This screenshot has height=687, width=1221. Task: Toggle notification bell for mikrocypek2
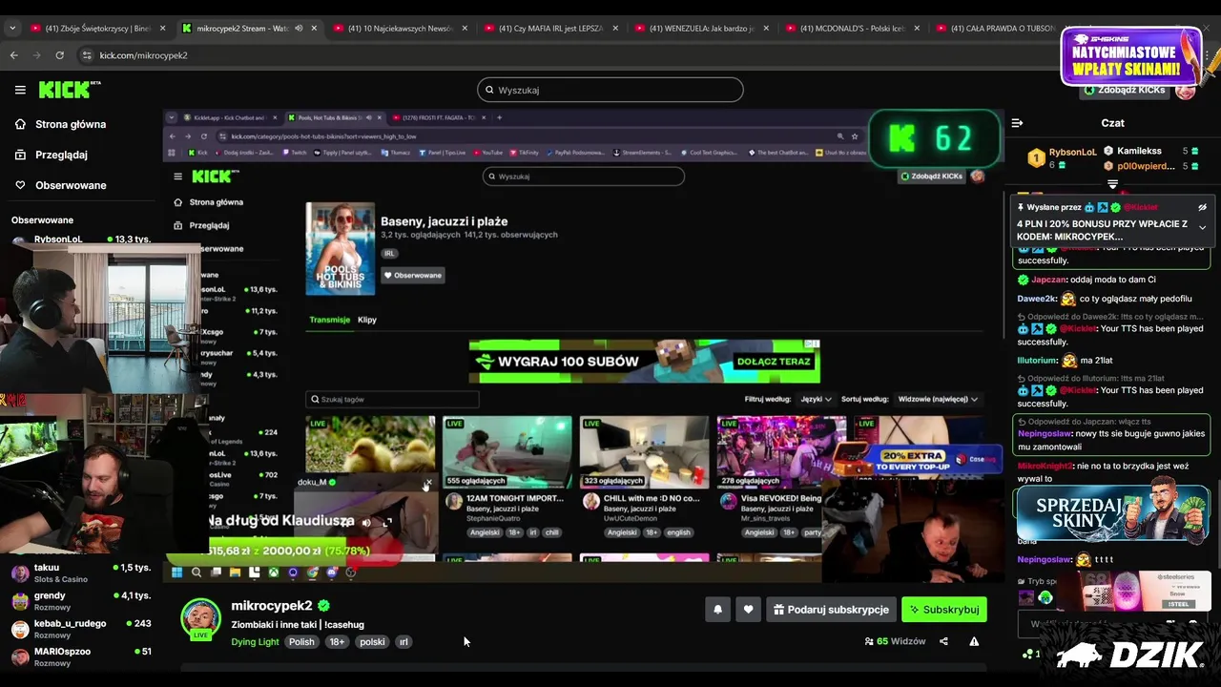(x=718, y=610)
